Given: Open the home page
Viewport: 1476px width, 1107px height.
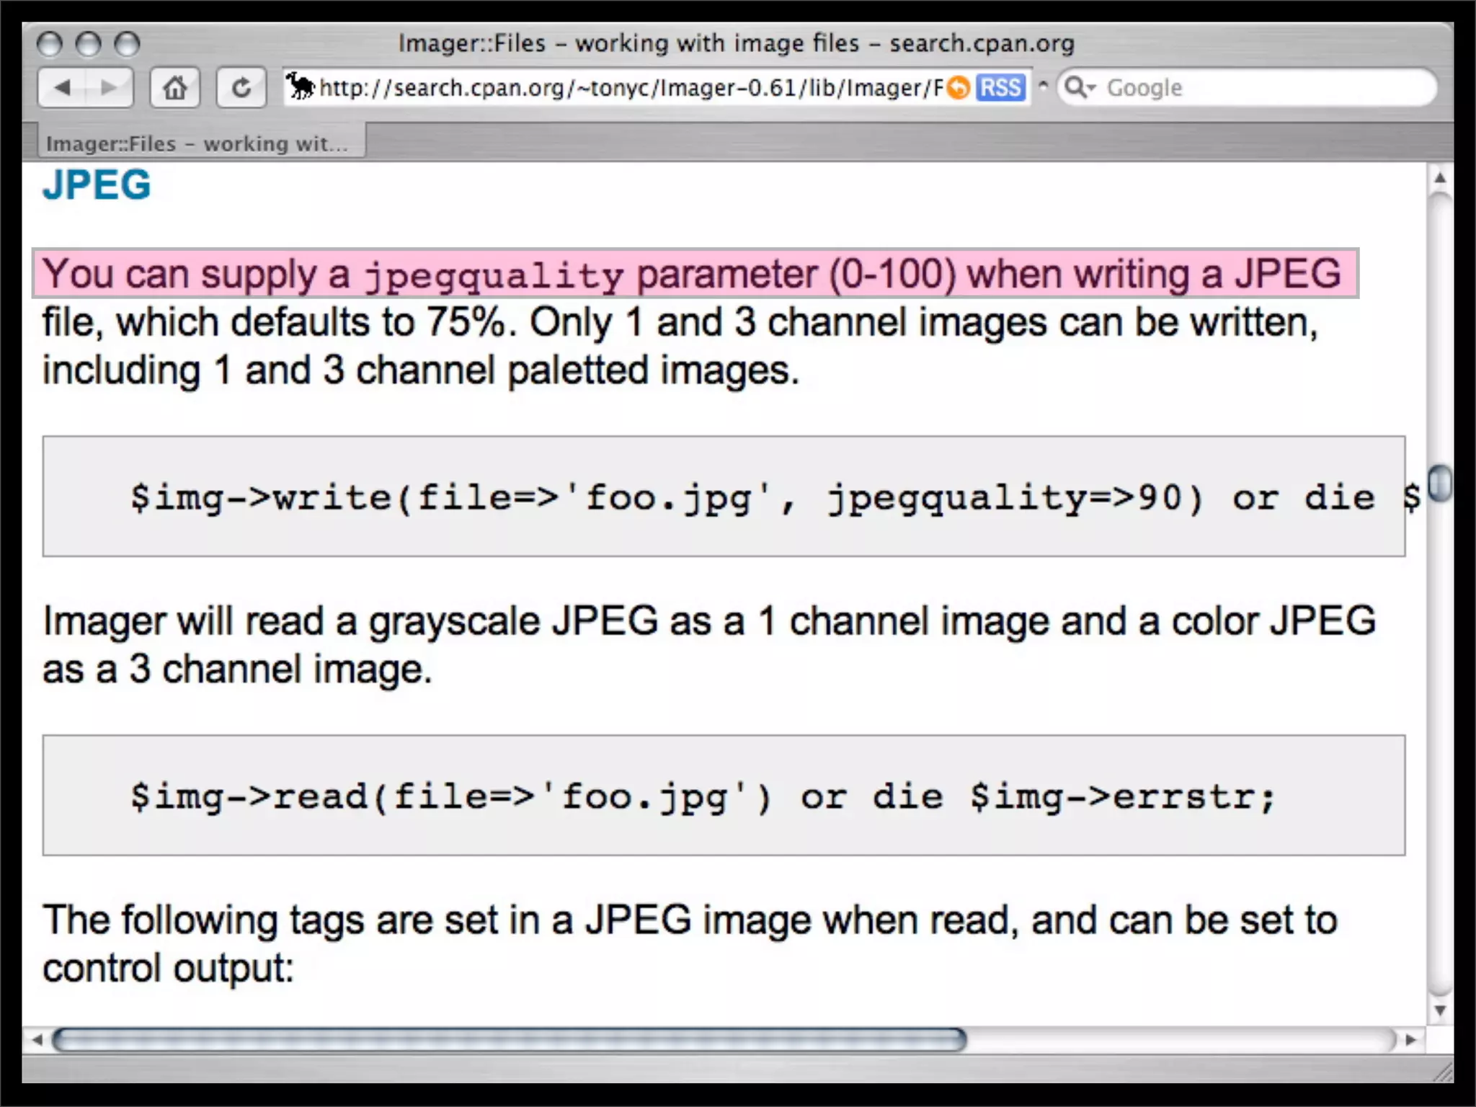Looking at the screenshot, I should 174,88.
